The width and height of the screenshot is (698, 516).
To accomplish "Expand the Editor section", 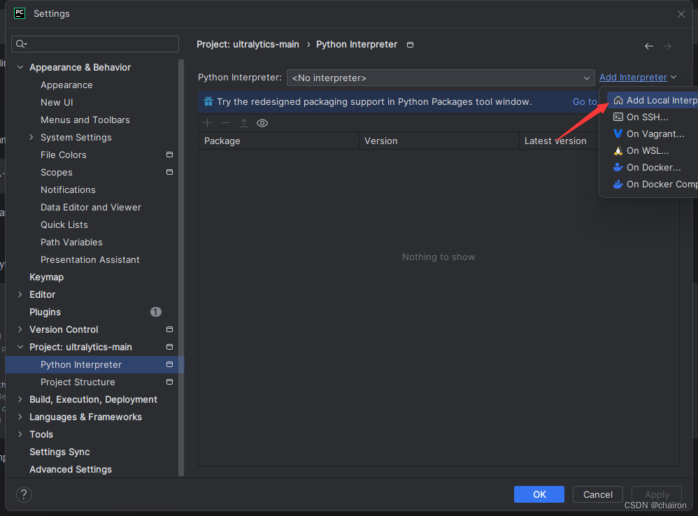I will 20,294.
